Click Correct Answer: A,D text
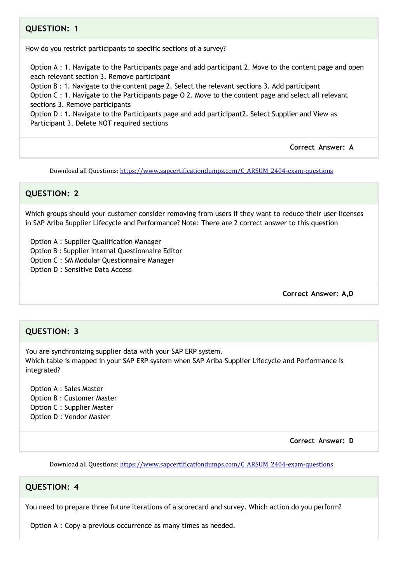This screenshot has width=398, height=562. [x=318, y=294]
